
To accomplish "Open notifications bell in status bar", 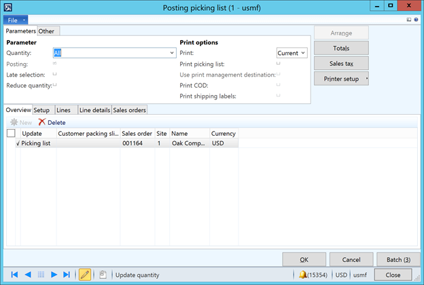I will [302, 275].
